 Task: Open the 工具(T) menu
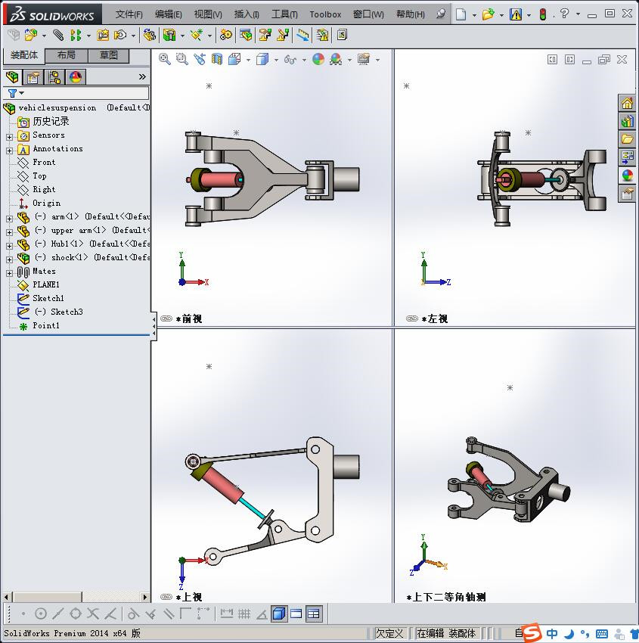(x=284, y=14)
